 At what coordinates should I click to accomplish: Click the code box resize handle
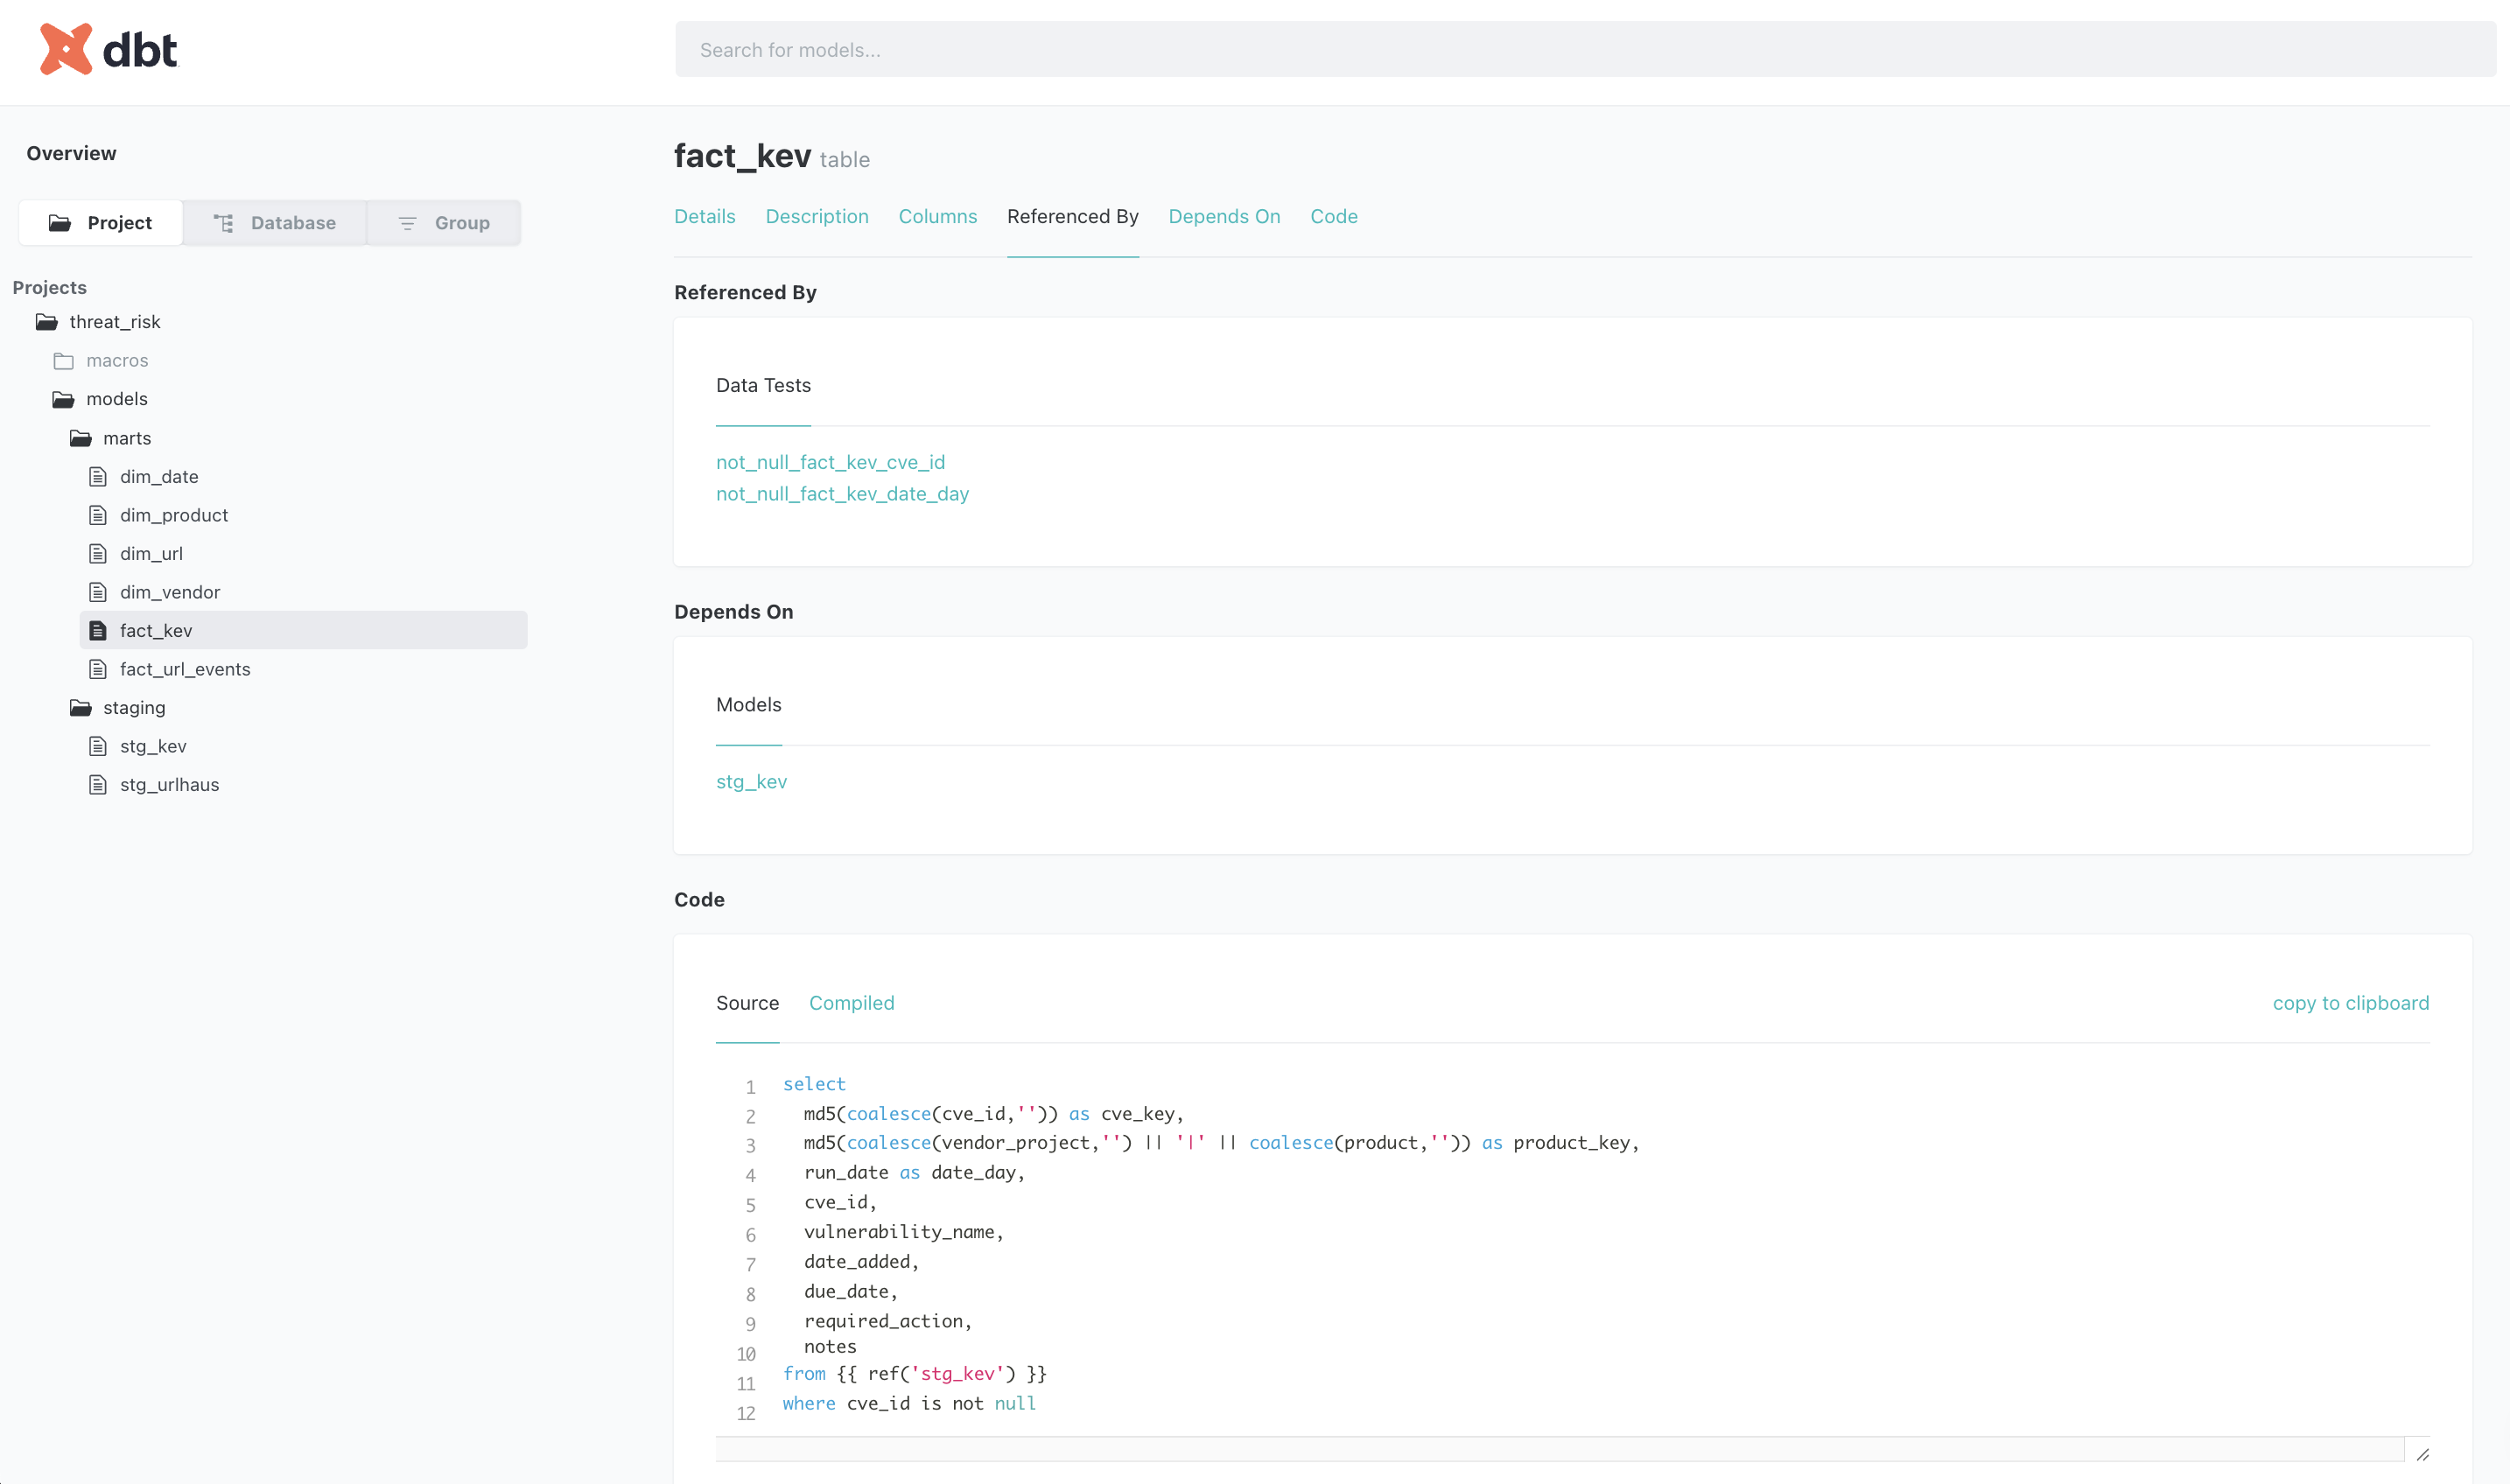tap(2422, 1454)
